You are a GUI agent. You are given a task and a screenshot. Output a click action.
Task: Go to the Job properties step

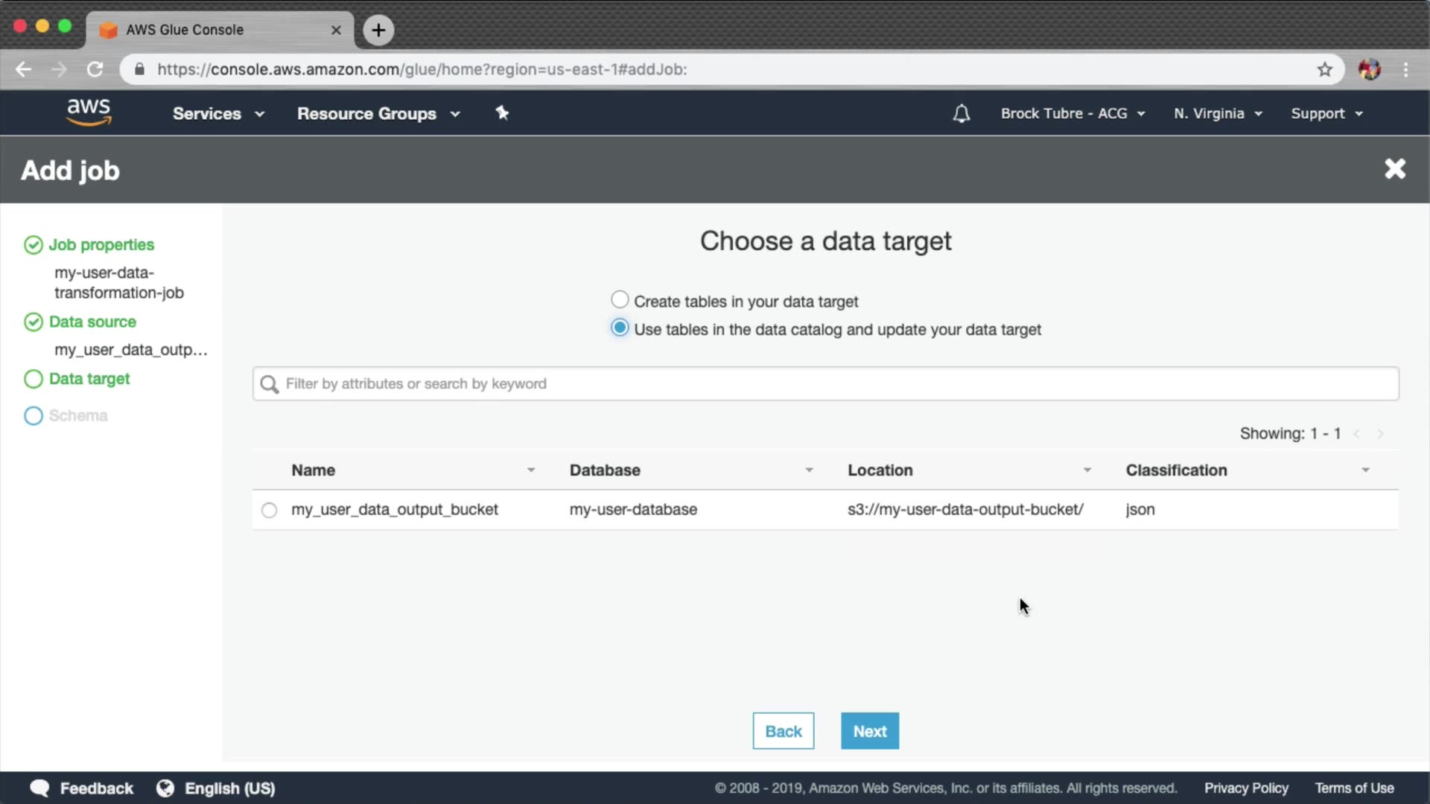pos(101,245)
